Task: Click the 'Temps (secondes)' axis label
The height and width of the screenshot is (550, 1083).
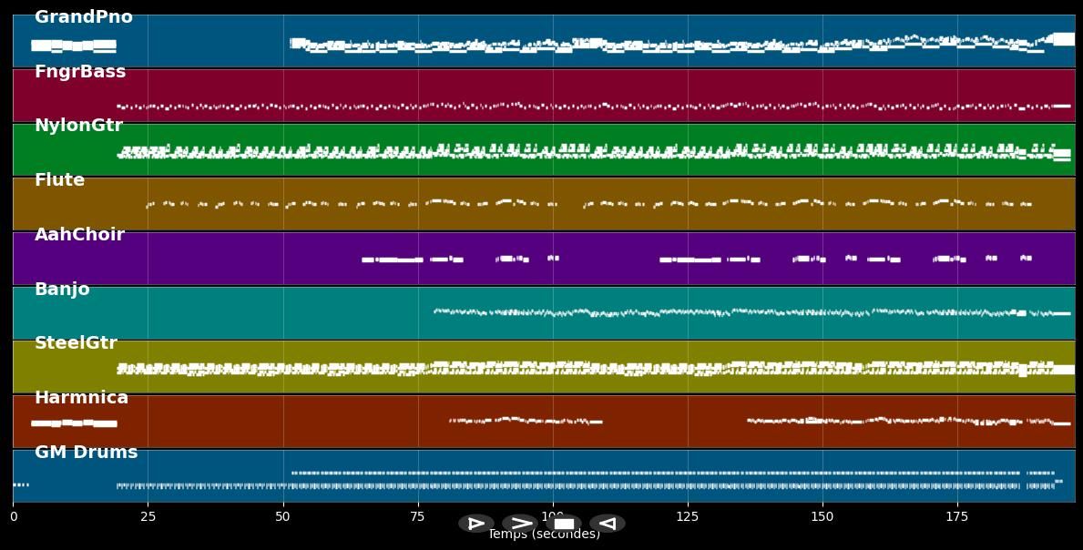Action: 544,535
